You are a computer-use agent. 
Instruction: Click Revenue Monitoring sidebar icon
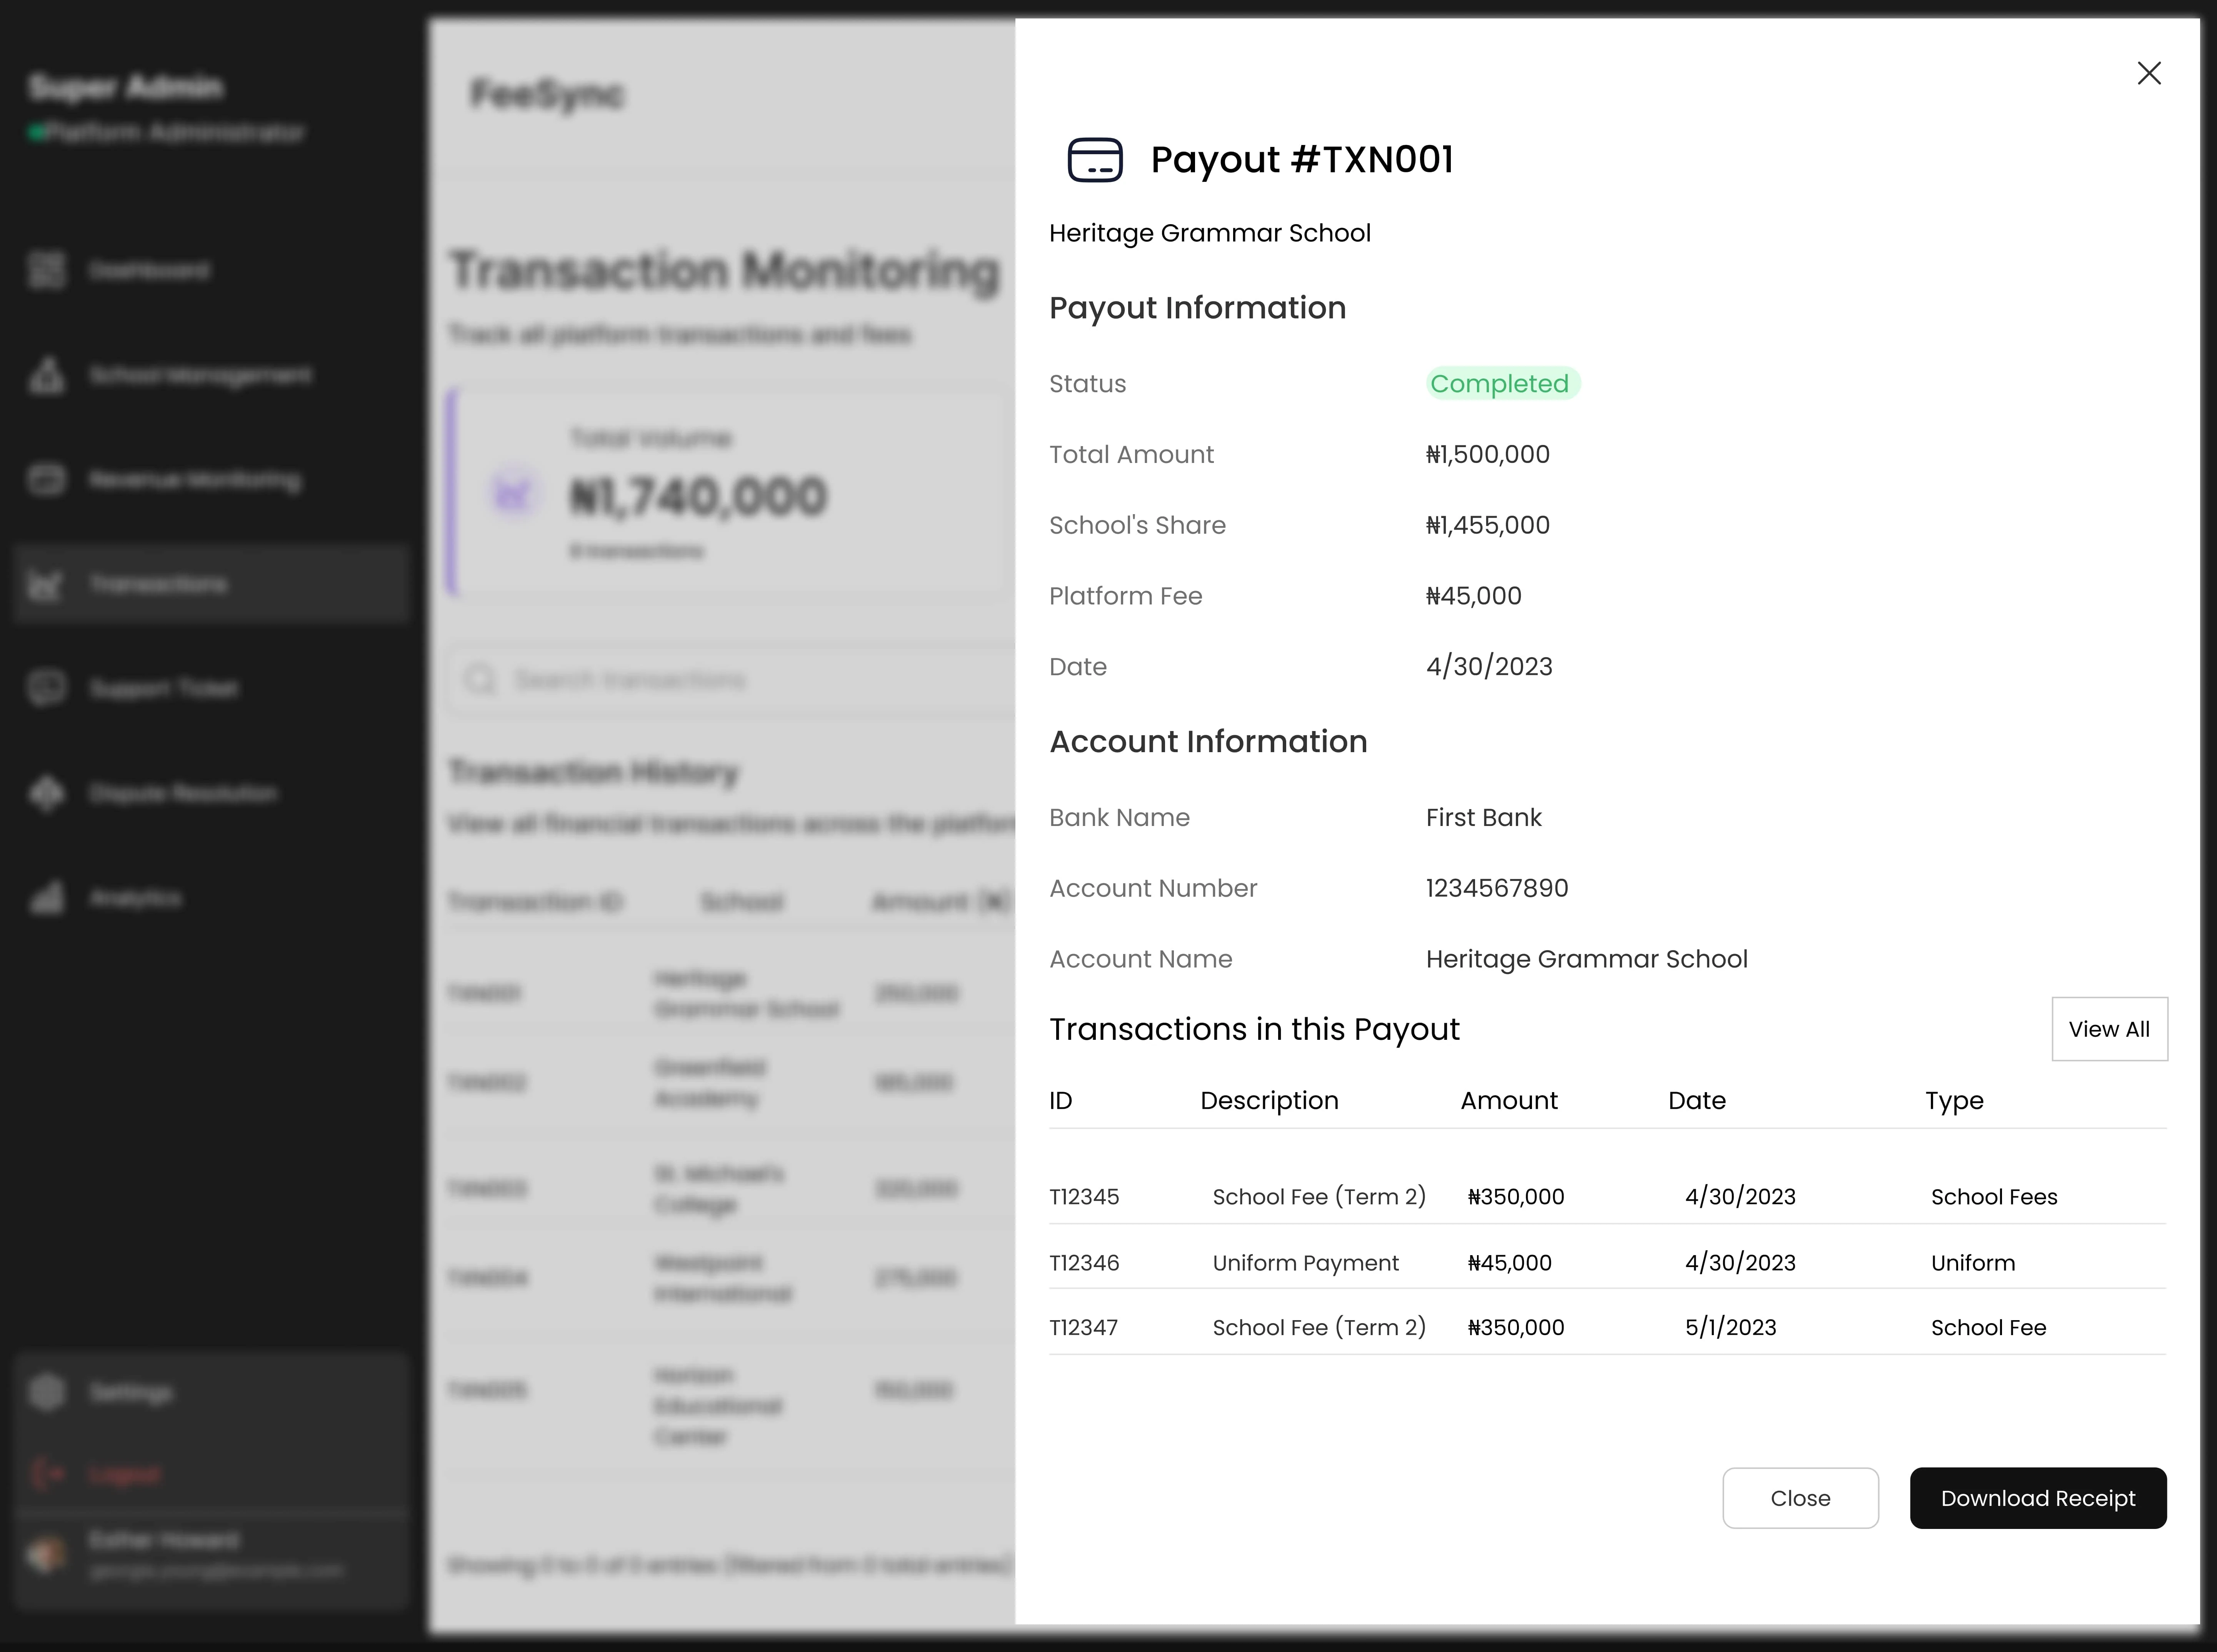coord(47,479)
